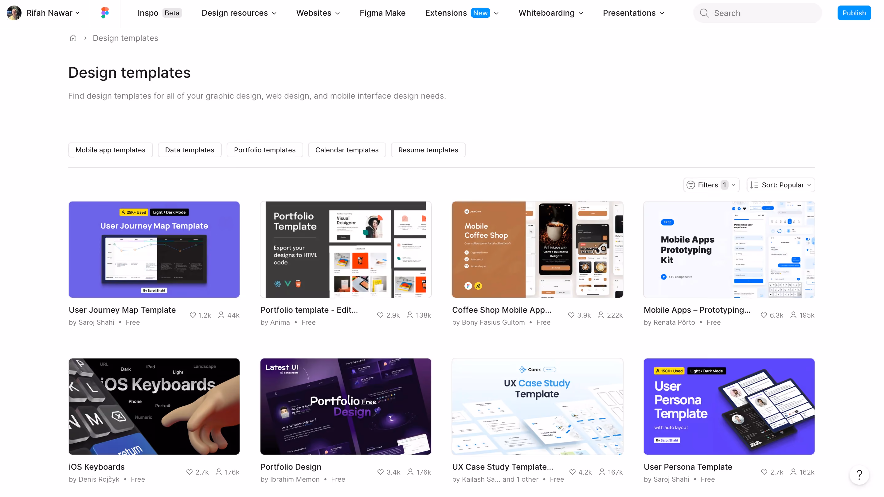
Task: Select Resume templates tag
Action: [x=428, y=150]
